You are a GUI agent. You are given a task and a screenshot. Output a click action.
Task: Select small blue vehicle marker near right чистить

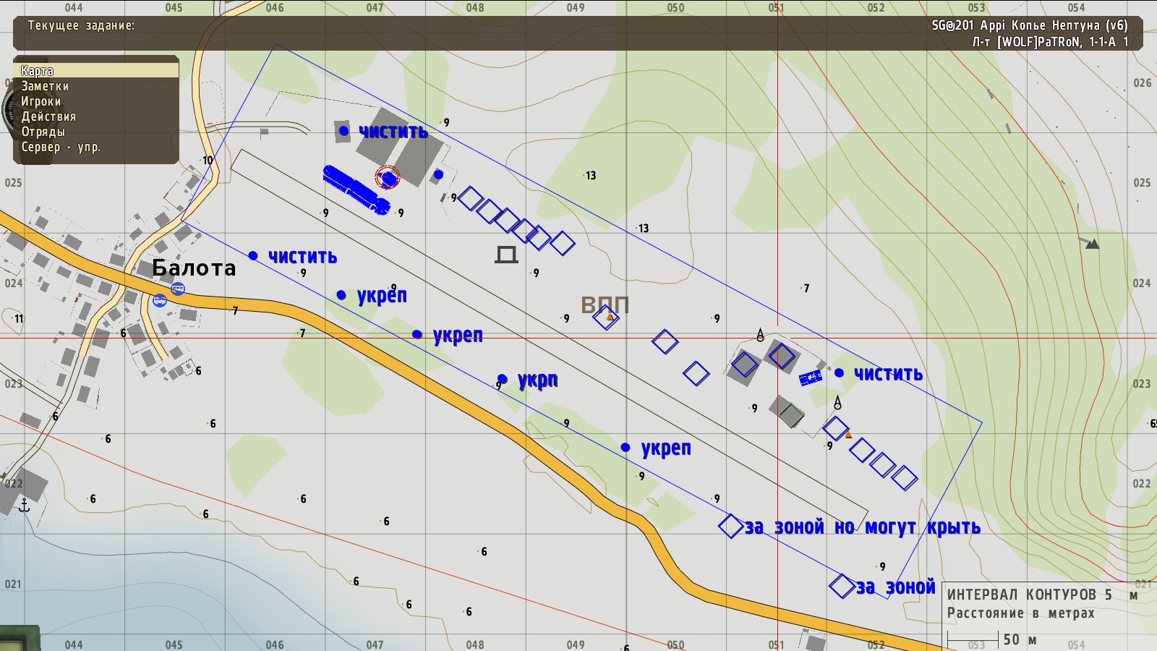[811, 378]
